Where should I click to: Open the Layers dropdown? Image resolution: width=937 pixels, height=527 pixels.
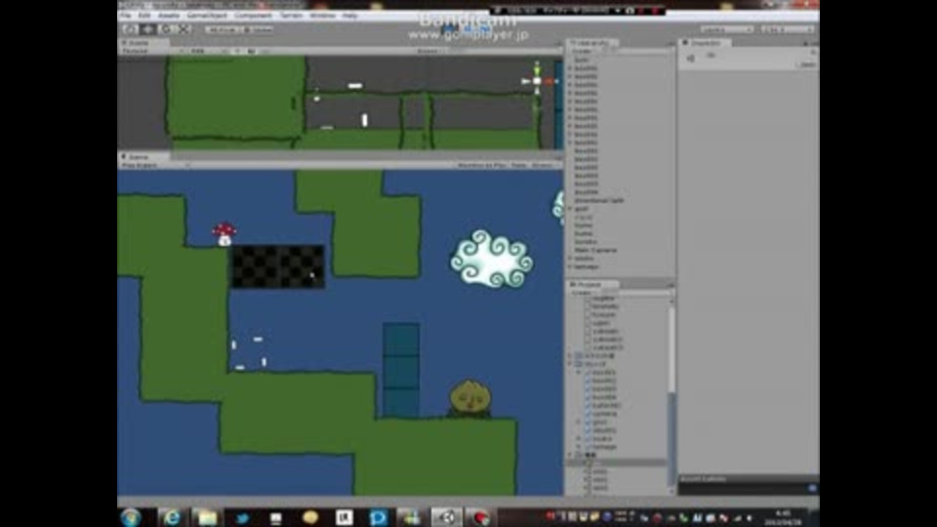(726, 28)
